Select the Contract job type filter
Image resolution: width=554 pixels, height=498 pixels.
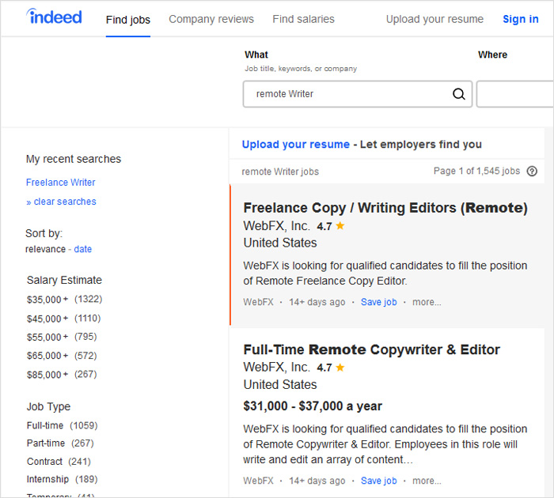[x=44, y=462]
